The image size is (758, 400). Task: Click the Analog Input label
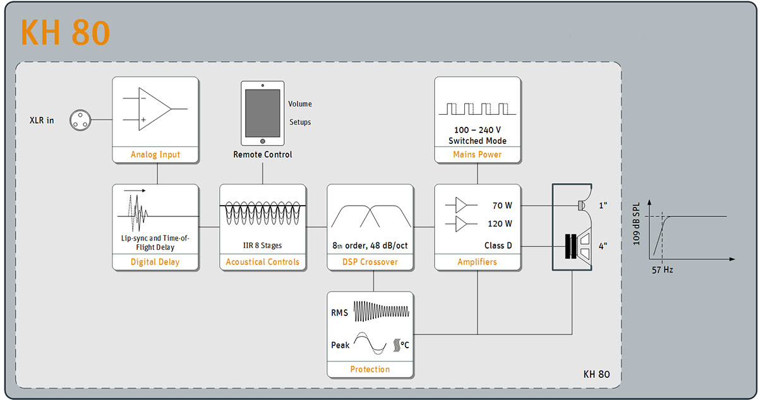tap(155, 155)
